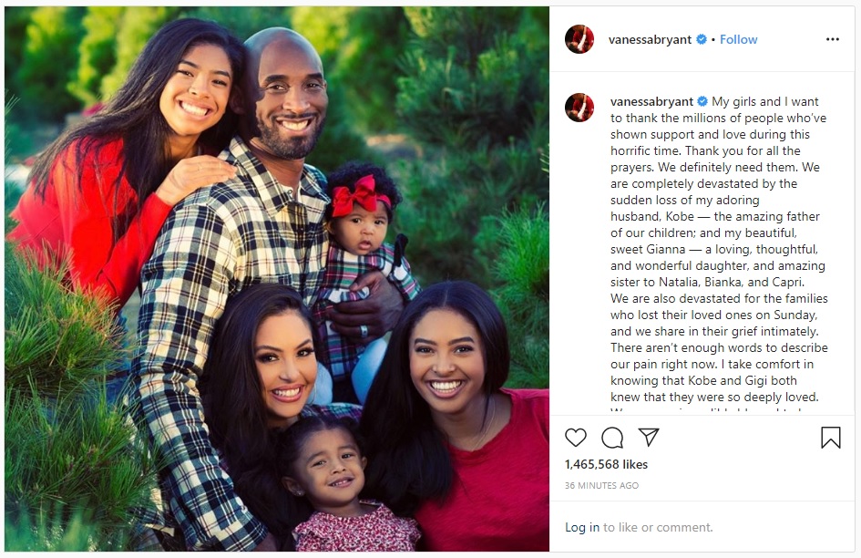Open vanessabryant profile from header username
This screenshot has width=861, height=558.
(651, 39)
